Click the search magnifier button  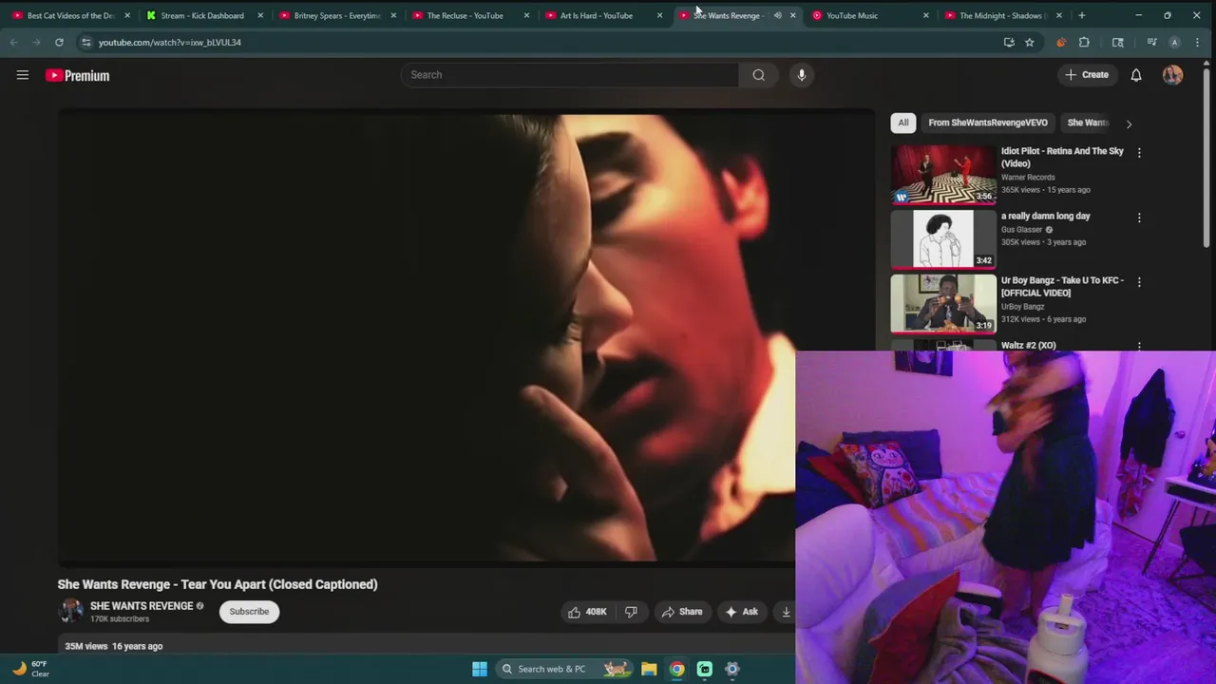click(x=758, y=75)
